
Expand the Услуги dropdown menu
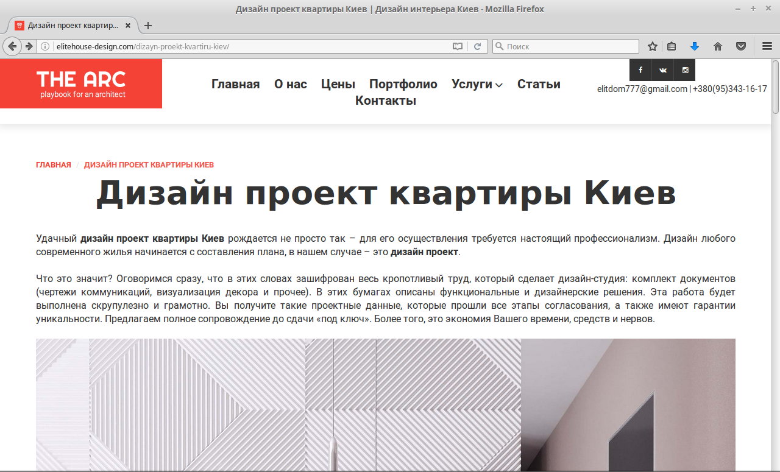[477, 84]
